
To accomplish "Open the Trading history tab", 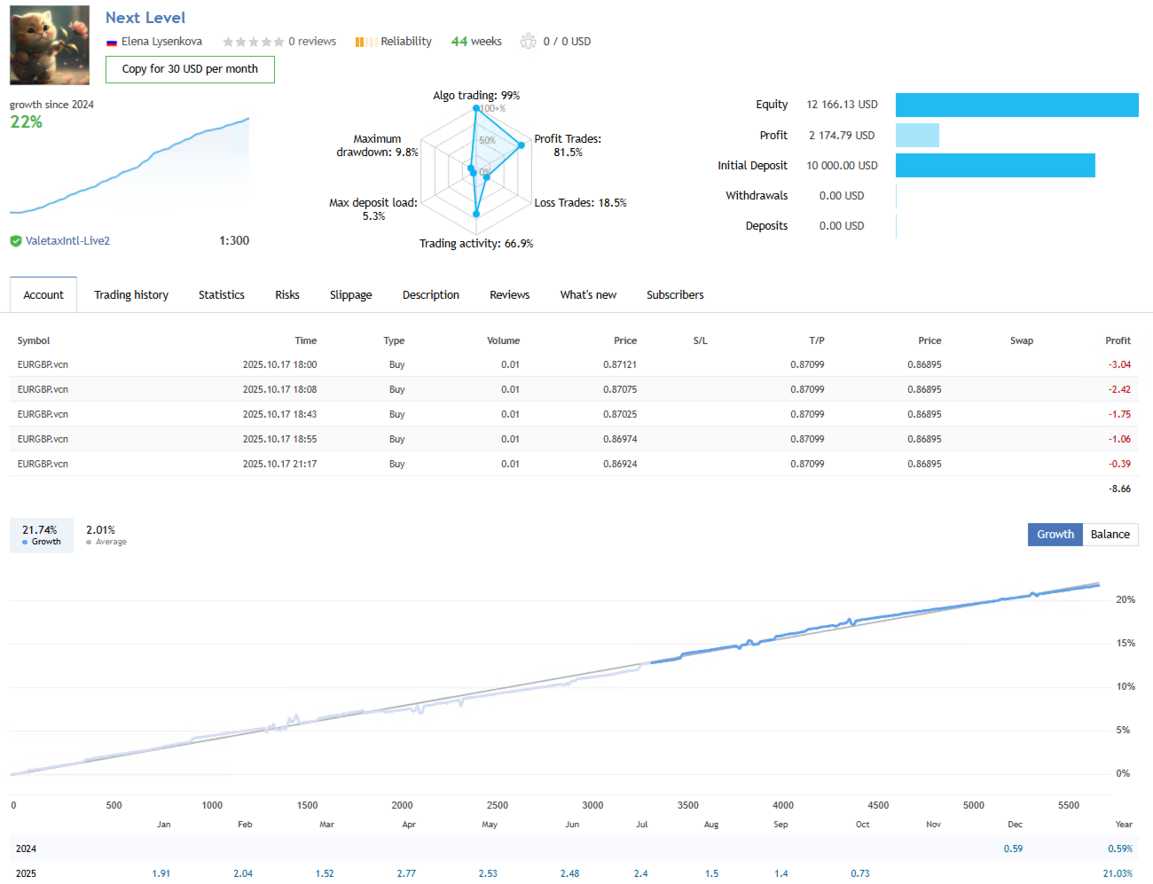I will tap(131, 294).
